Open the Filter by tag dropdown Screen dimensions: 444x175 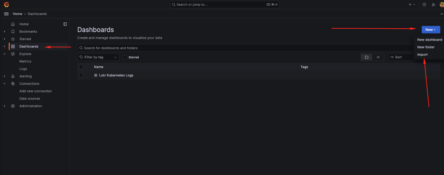tap(98, 57)
